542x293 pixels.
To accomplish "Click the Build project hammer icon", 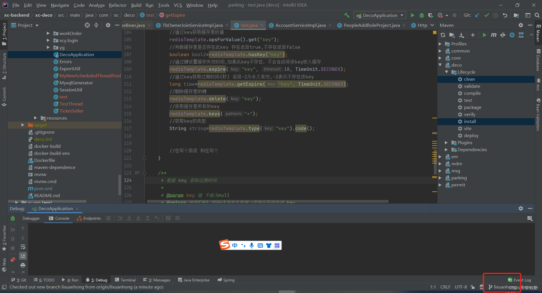I will [x=347, y=15].
